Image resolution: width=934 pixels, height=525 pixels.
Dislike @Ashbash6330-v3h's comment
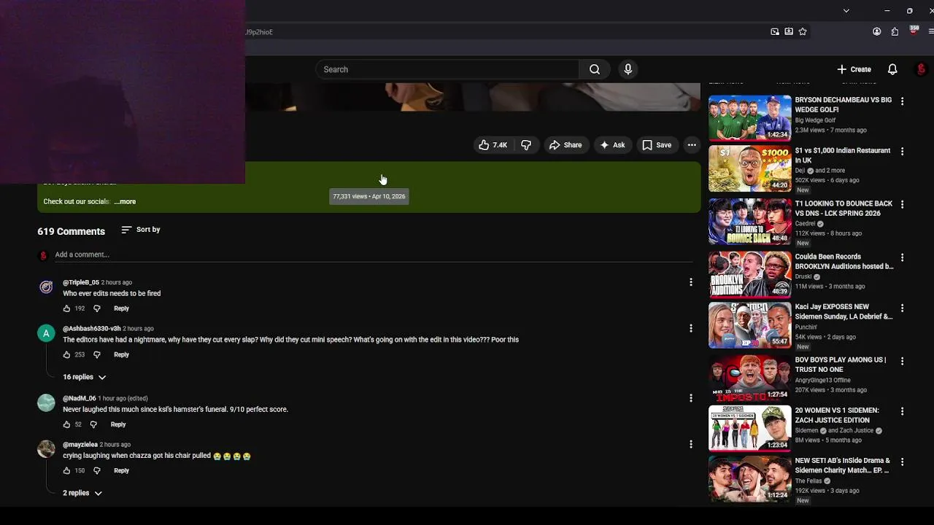(96, 354)
